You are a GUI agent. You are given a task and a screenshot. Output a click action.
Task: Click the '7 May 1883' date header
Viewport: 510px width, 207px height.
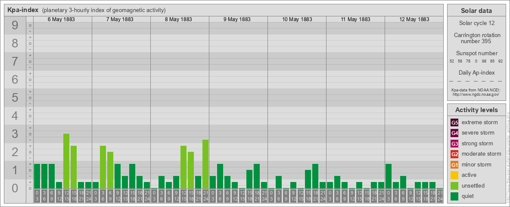click(x=120, y=19)
